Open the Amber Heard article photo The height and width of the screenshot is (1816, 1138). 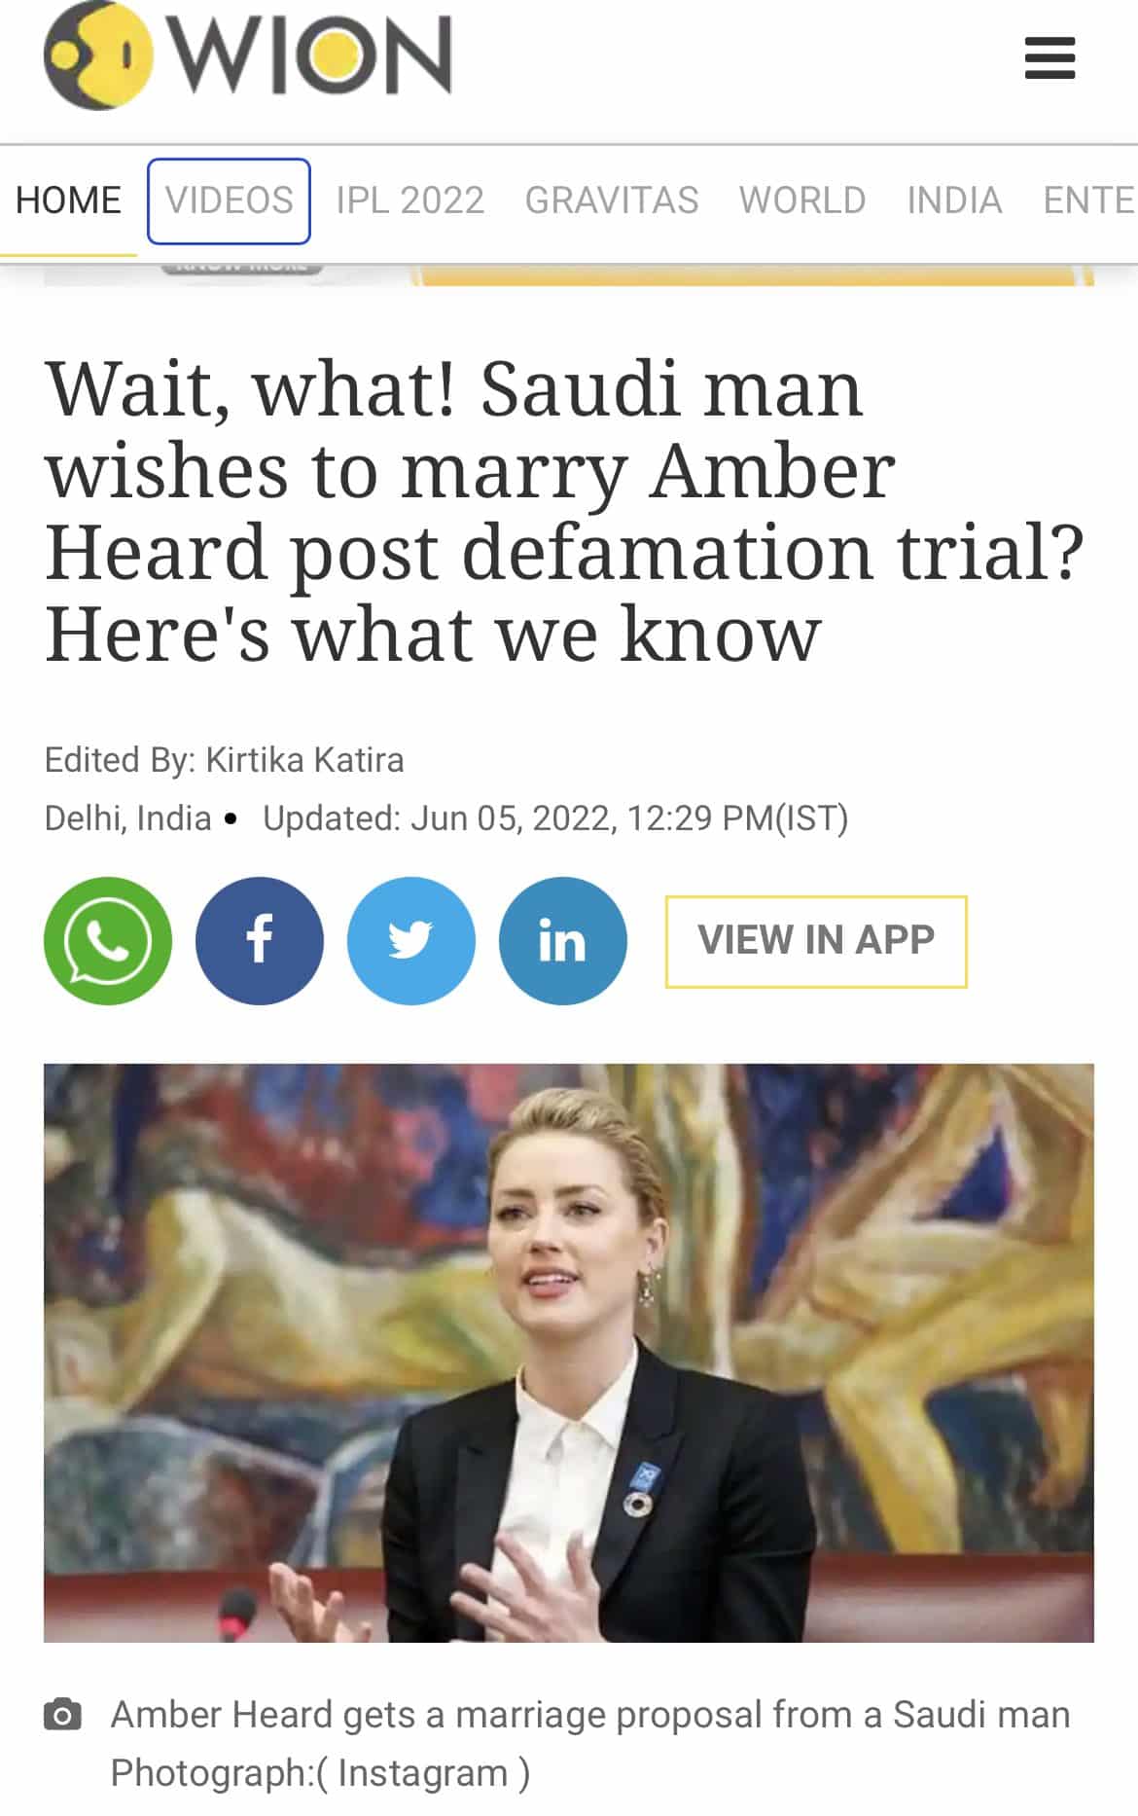coord(569,1353)
